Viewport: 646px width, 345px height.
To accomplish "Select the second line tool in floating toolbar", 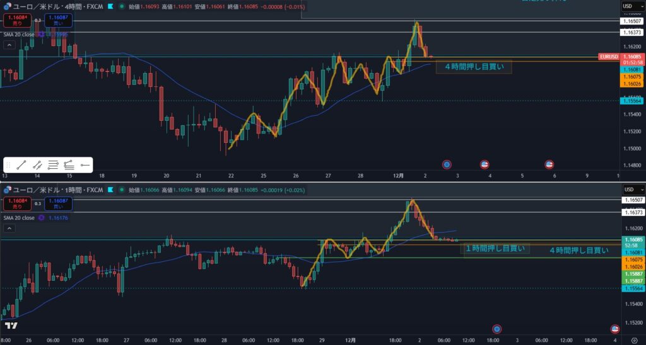I will click(x=37, y=165).
